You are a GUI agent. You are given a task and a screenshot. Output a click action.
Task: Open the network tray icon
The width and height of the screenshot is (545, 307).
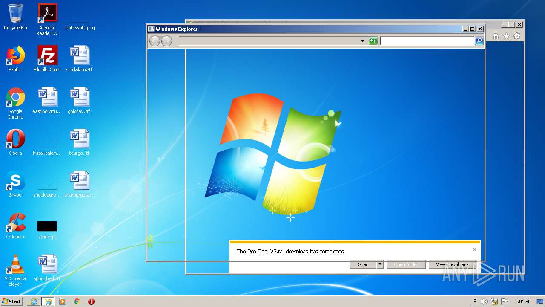click(x=494, y=301)
